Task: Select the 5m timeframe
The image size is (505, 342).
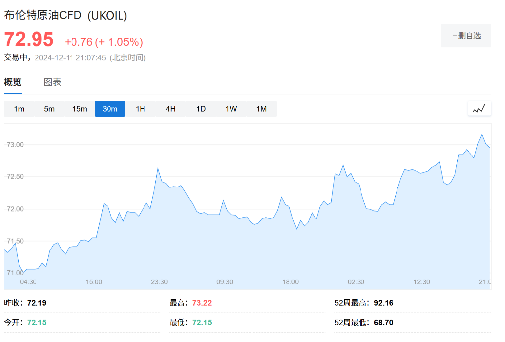Action: (x=49, y=109)
